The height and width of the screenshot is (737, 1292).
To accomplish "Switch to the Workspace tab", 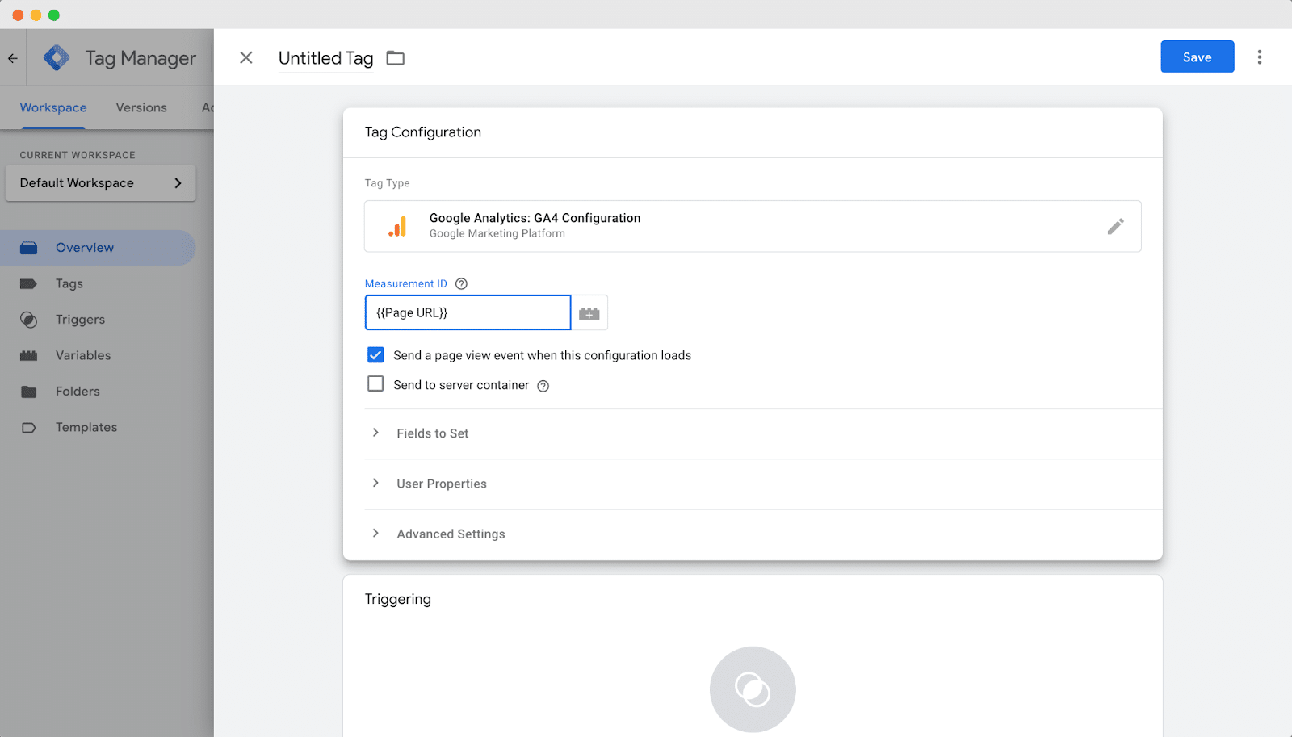I will (x=53, y=107).
